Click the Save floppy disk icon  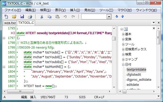pyautogui.click(x=22, y=17)
